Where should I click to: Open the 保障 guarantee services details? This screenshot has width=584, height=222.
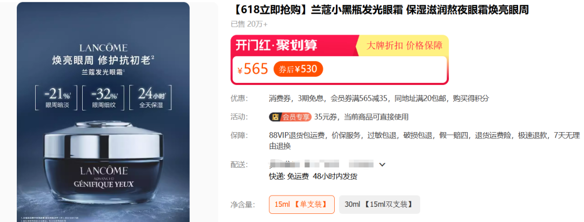(x=406, y=141)
